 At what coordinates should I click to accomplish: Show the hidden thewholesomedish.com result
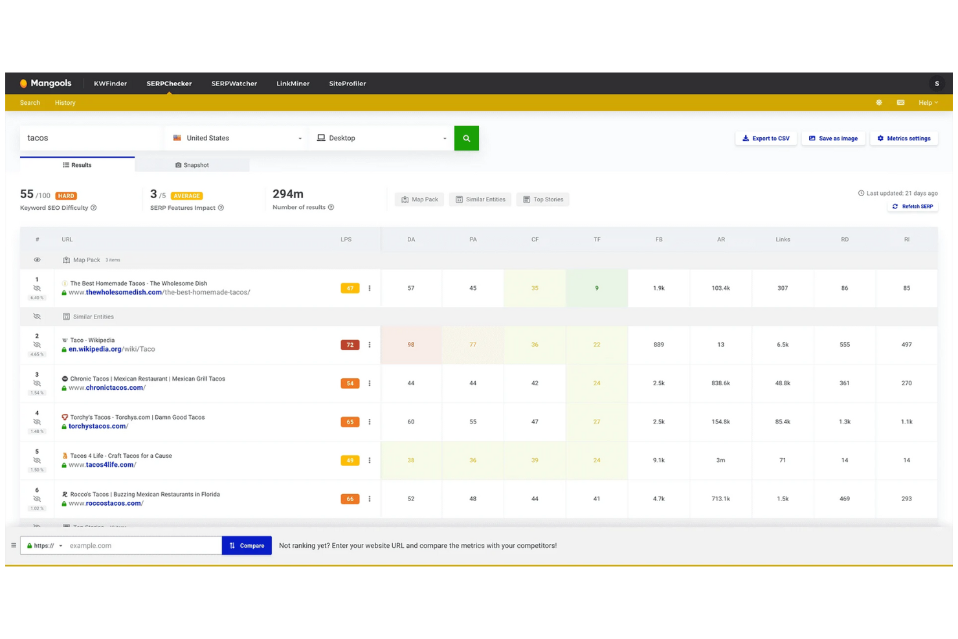37,288
